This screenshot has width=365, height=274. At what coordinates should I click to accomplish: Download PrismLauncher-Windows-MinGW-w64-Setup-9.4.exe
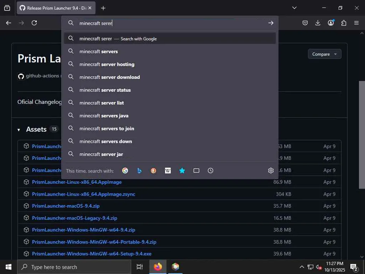92,254
